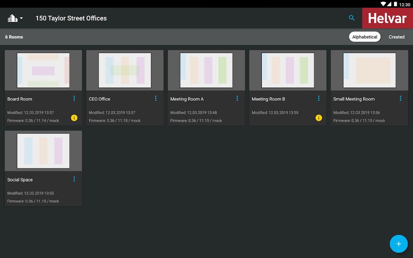Image resolution: width=413 pixels, height=258 pixels.
Task: Click the Helvar logo
Action: 387,18
